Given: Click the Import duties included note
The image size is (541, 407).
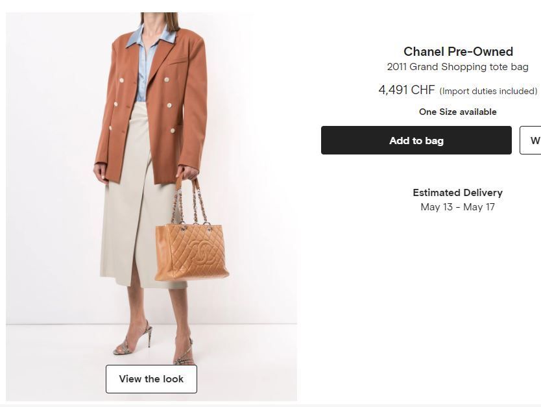Looking at the screenshot, I should (488, 91).
